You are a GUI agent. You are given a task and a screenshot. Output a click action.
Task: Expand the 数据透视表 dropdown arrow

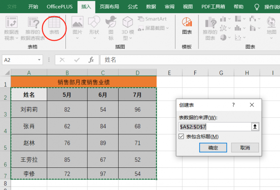[x=17, y=38]
